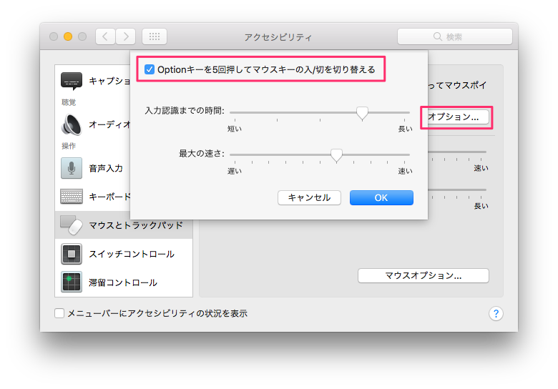The image size is (558, 389).
Task: Confirm with the OK button
Action: [381, 197]
